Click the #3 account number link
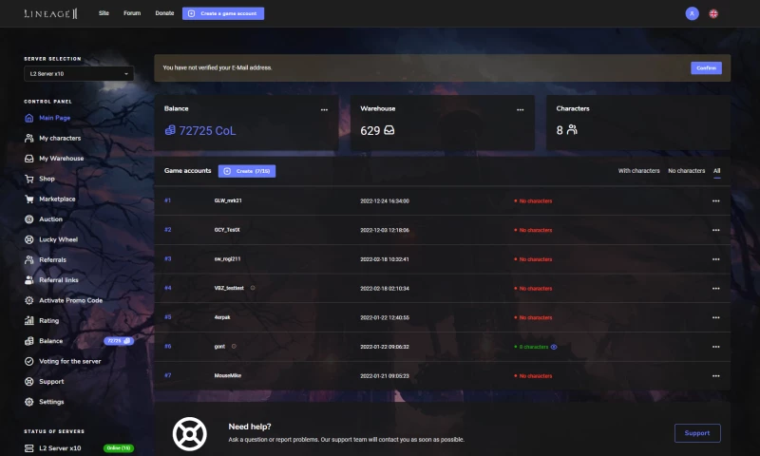The image size is (760, 456). (168, 258)
